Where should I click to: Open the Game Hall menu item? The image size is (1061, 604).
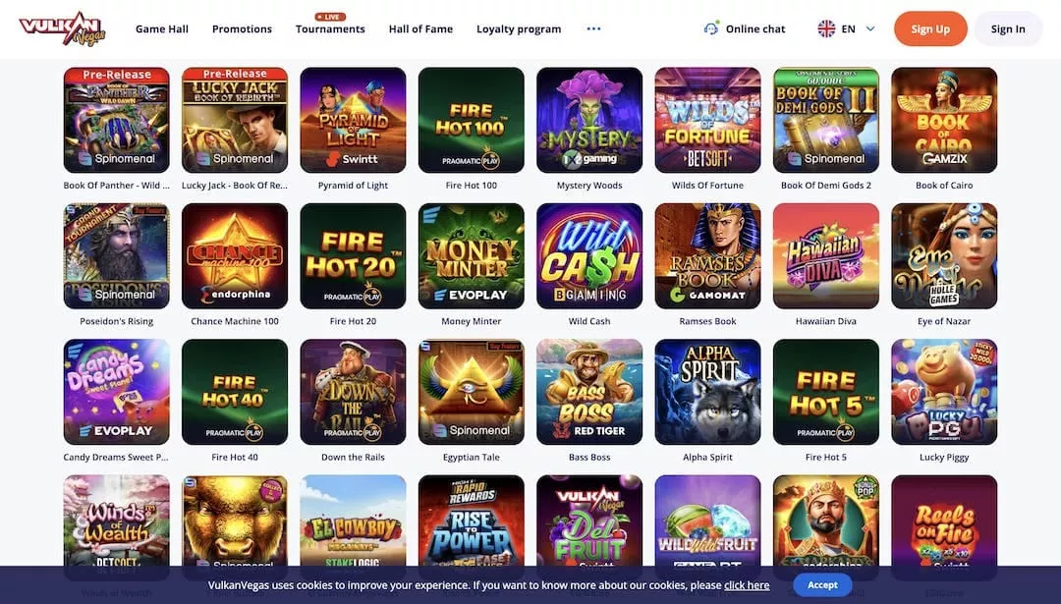point(162,29)
